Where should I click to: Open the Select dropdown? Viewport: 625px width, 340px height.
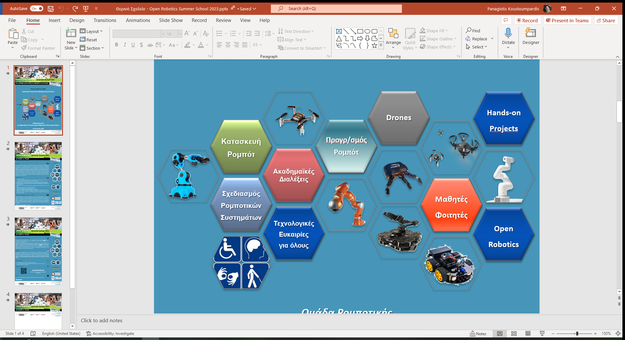tap(476, 47)
